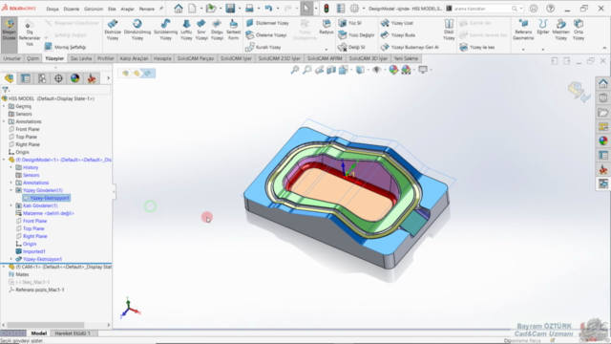Select the Imported1 feature in tree
This screenshot has width=611, height=344.
[x=31, y=251]
